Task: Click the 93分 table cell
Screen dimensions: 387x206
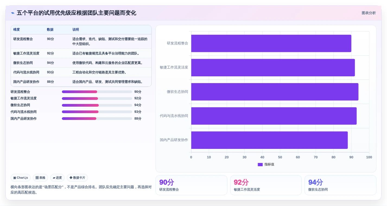Action: pyautogui.click(x=50, y=72)
